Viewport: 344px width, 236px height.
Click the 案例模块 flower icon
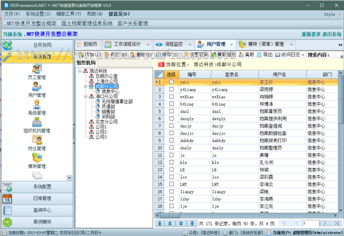7,222
